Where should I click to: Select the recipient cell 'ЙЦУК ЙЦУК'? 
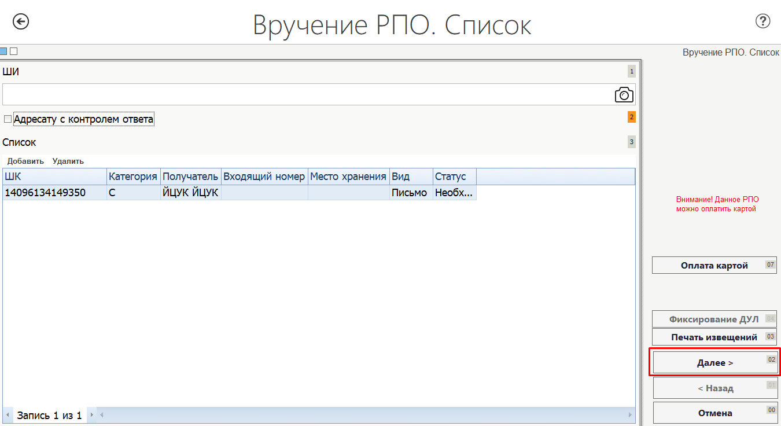(x=191, y=193)
